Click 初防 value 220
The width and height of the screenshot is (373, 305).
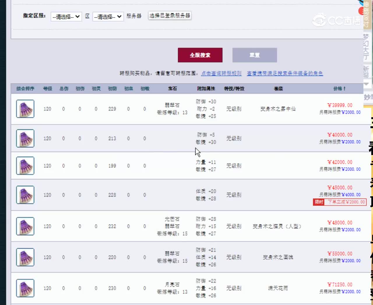click(112, 257)
